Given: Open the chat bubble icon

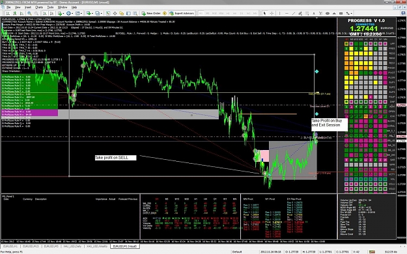Looking at the screenshot, I should [404, 13].
